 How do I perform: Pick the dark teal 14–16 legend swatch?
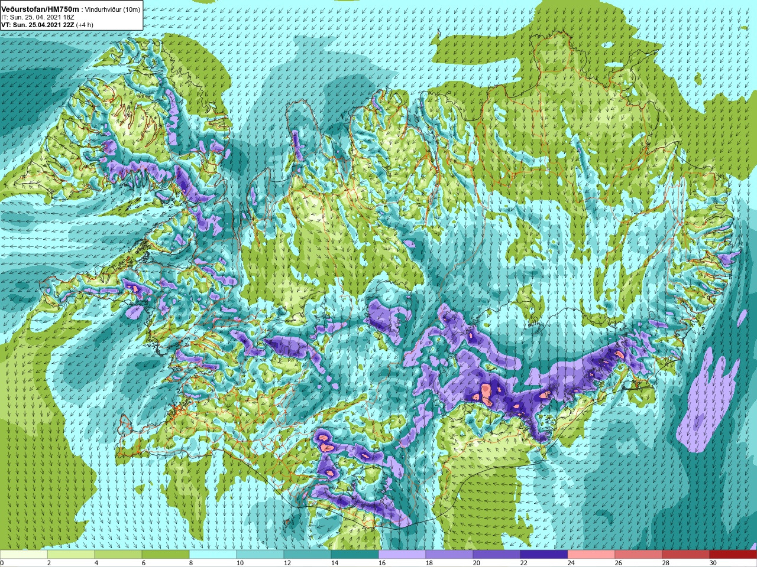pos(355,555)
